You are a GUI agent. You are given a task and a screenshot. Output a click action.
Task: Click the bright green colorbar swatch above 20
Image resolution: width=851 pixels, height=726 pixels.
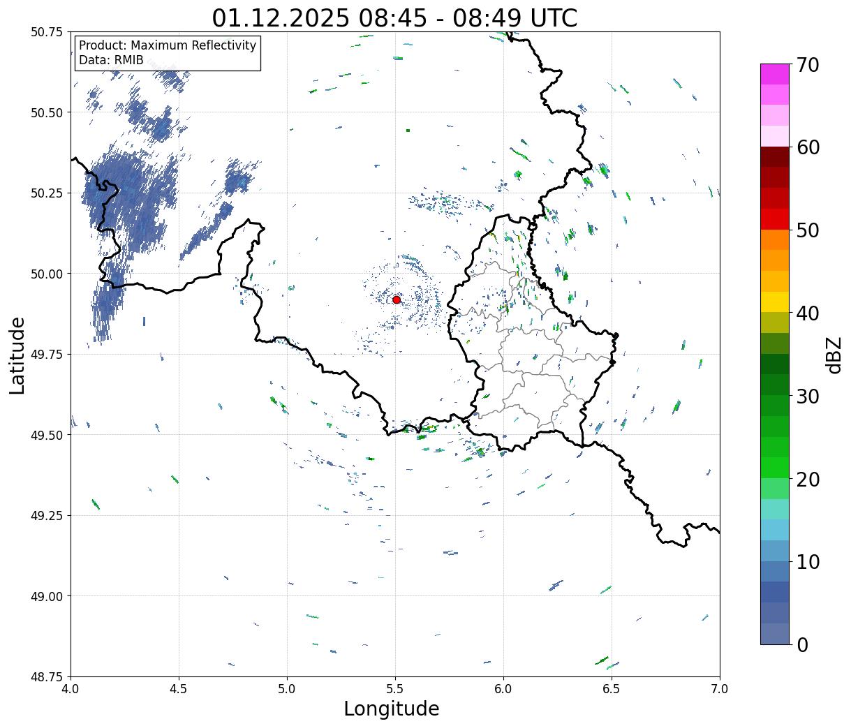tap(775, 467)
